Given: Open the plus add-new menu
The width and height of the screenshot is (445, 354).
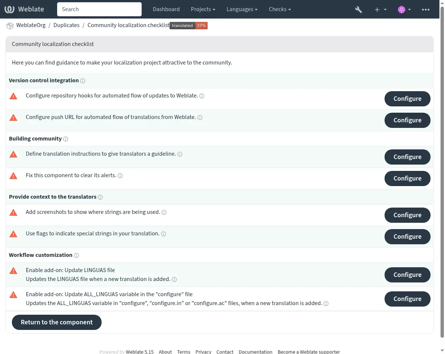Looking at the screenshot, I should point(380,10).
